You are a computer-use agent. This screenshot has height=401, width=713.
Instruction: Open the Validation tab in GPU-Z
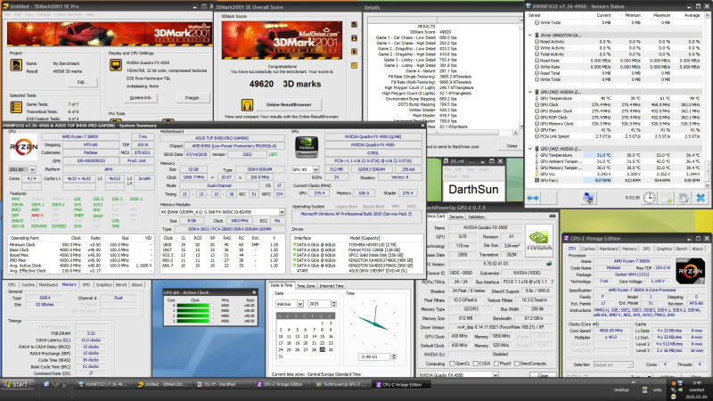[x=476, y=217]
